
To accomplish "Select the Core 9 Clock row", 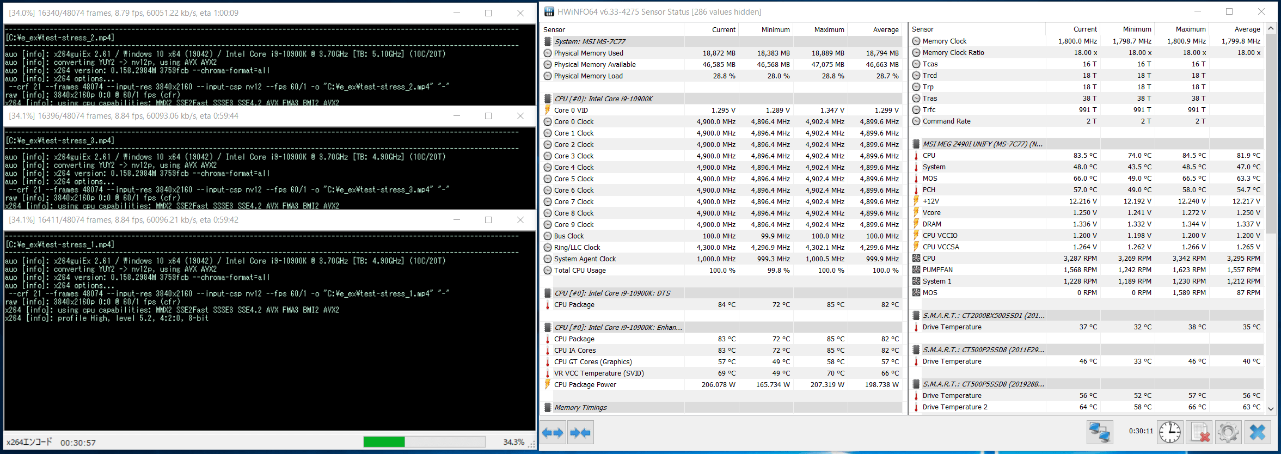I will click(x=722, y=224).
